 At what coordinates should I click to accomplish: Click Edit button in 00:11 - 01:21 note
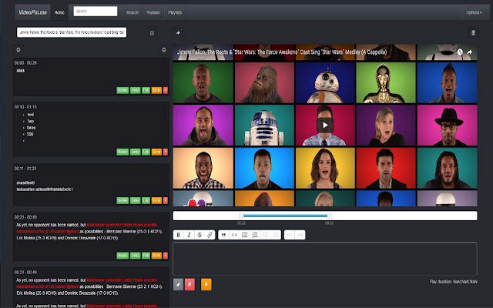point(146,200)
